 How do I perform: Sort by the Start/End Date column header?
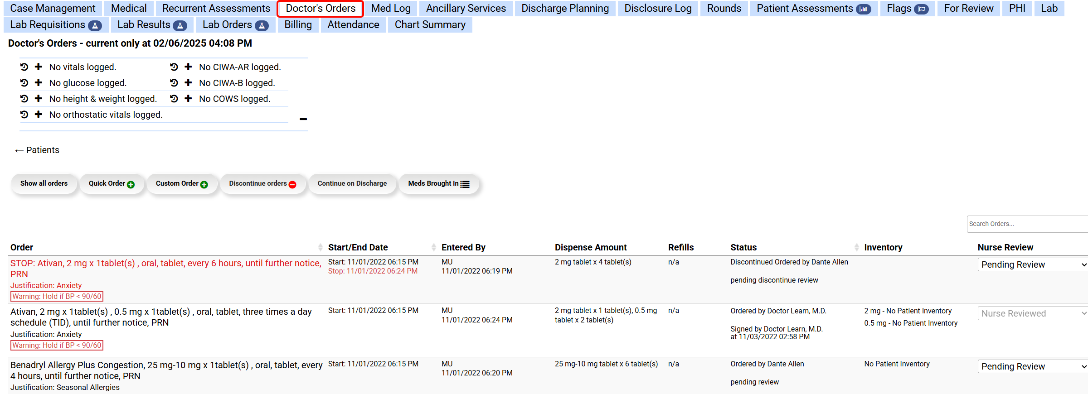pos(358,247)
